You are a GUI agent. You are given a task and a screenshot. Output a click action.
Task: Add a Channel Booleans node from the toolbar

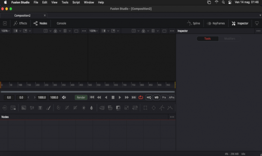(110, 108)
